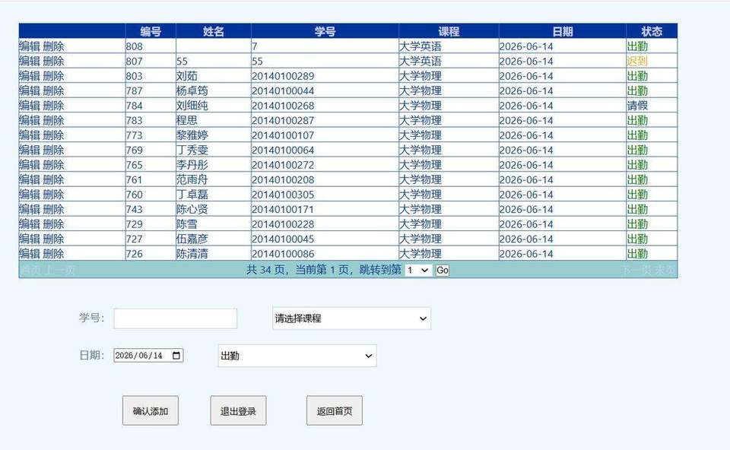This screenshot has height=450, width=730.
Task: Click the 日期 column header
Action: 563,31
